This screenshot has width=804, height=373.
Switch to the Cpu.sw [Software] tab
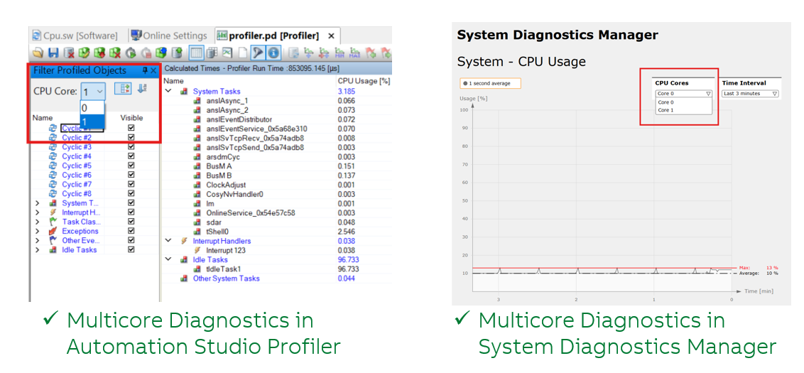click(75, 36)
